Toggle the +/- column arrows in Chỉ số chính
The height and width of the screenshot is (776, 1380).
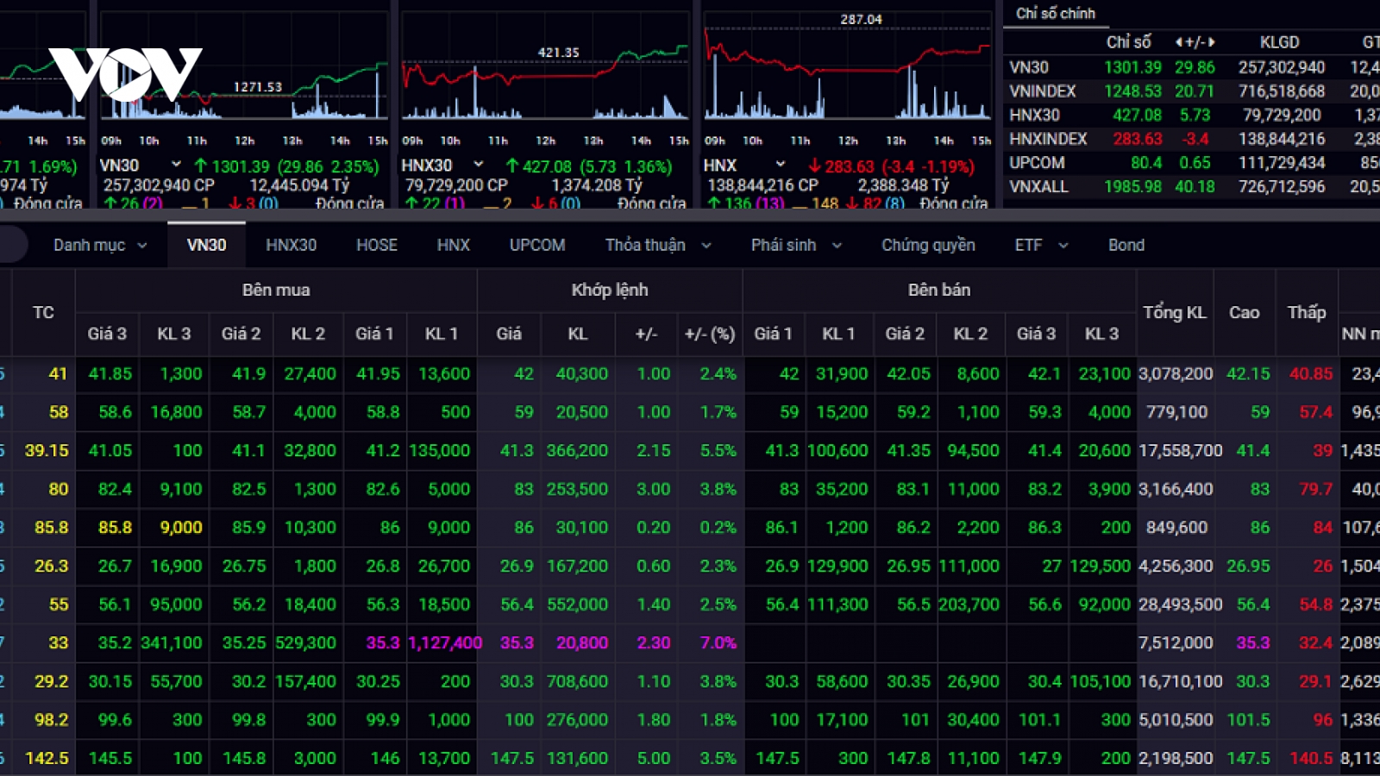[x=1195, y=42]
